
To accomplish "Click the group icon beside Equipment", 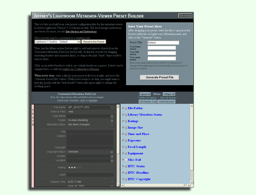I will click(126, 154).
